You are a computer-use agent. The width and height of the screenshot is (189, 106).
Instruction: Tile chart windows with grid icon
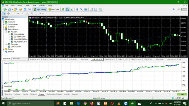pyautogui.click(x=86, y=9)
